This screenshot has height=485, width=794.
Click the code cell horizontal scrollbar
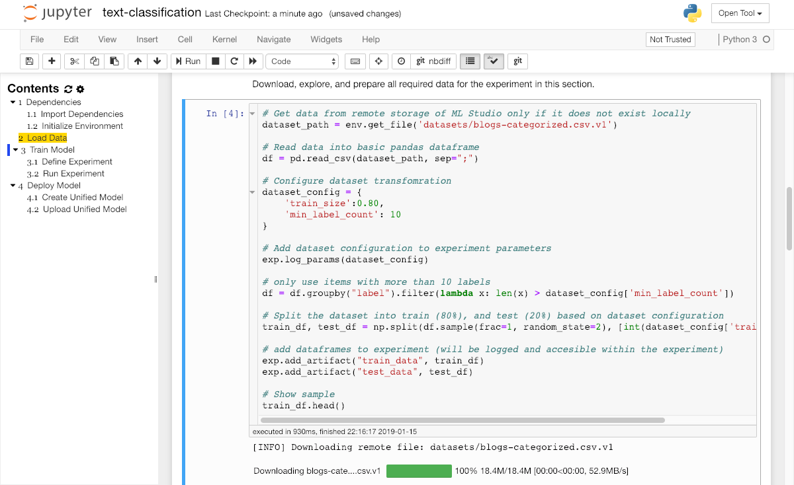463,420
